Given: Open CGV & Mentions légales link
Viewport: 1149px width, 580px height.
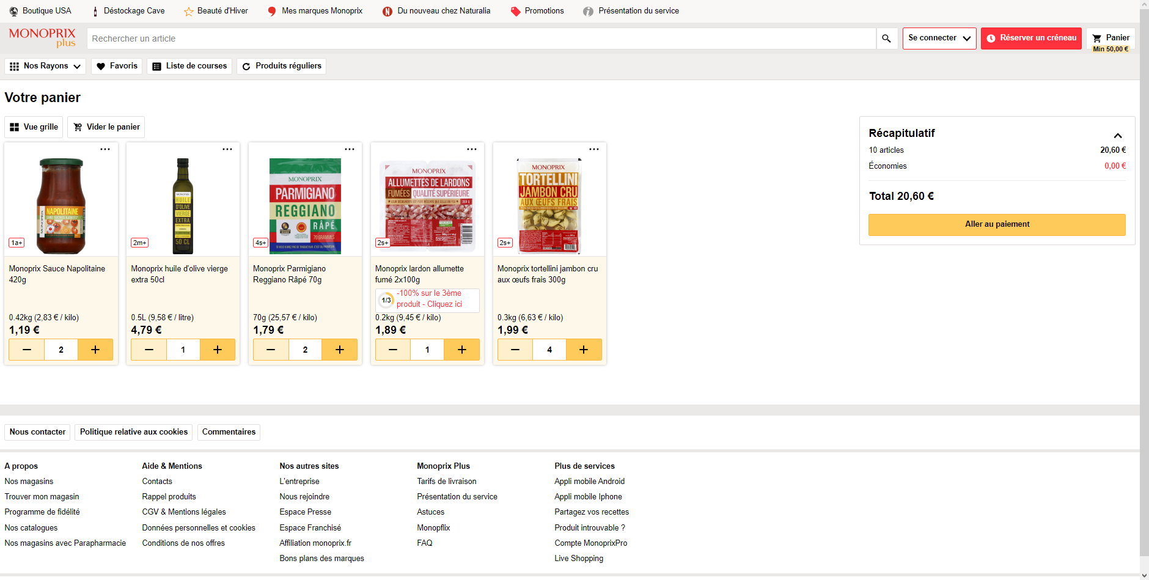Looking at the screenshot, I should 184,512.
